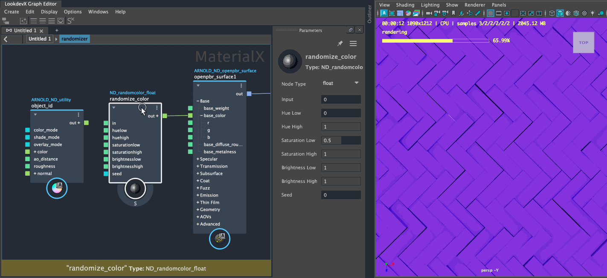Screen dimensions: 607x278
Task: Toggle the Arnold viewport render icon
Action: point(384,13)
